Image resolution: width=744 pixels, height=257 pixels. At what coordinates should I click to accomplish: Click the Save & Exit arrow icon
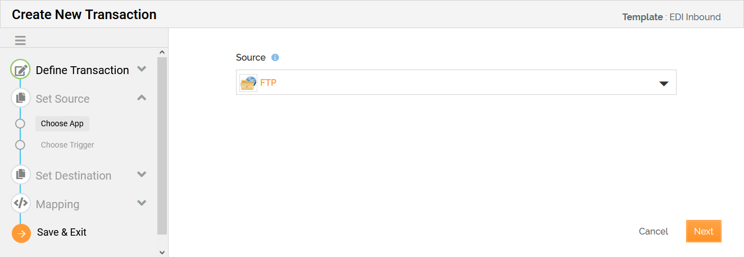point(21,233)
